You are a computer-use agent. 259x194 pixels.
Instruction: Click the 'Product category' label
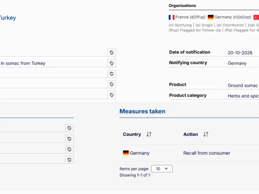(188, 95)
